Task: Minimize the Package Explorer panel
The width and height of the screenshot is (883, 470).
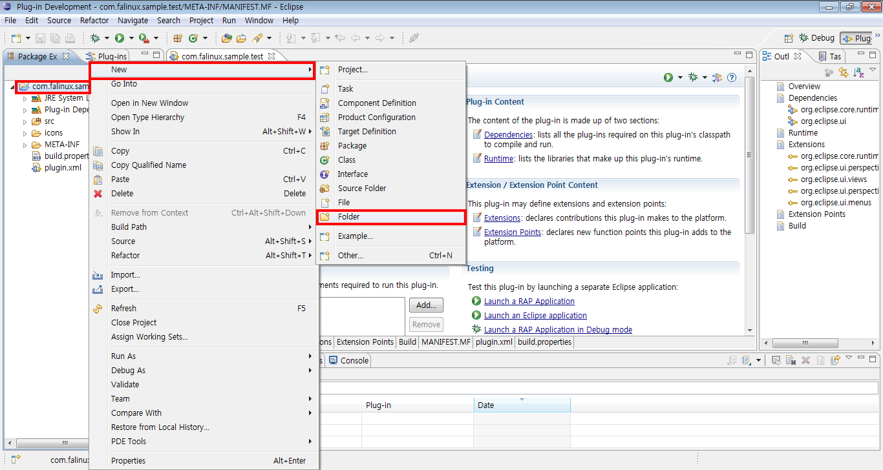Action: [144, 55]
